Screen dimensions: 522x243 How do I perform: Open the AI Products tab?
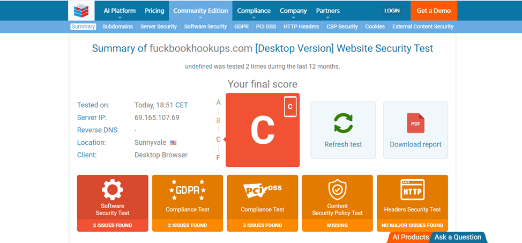click(410, 237)
